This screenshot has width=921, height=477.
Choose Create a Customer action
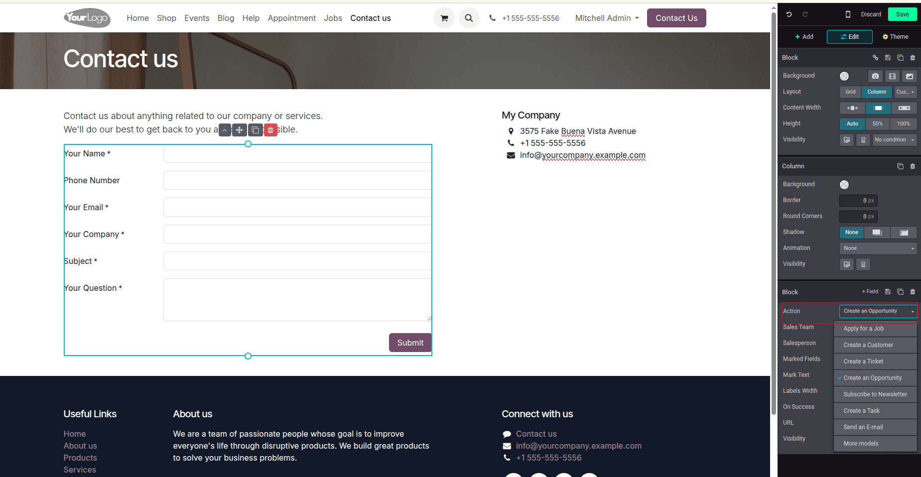[875, 345]
